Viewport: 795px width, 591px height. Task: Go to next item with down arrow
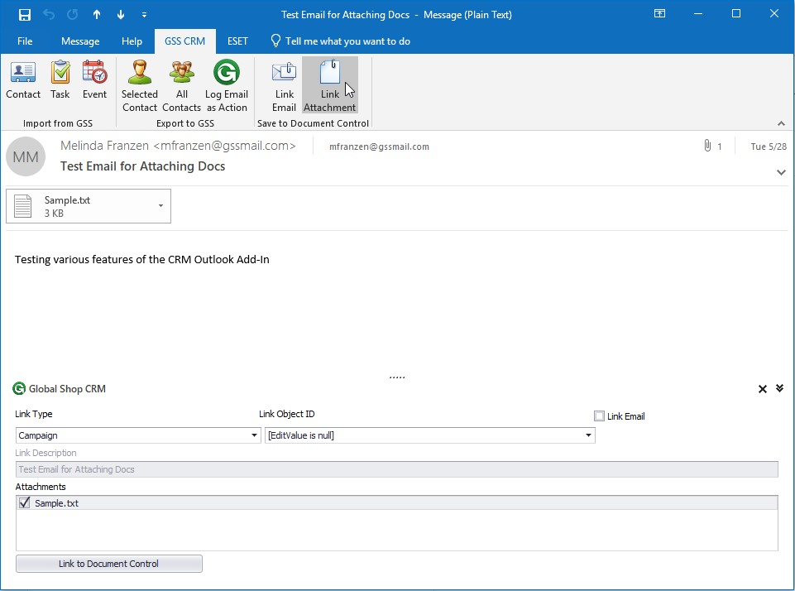121,15
